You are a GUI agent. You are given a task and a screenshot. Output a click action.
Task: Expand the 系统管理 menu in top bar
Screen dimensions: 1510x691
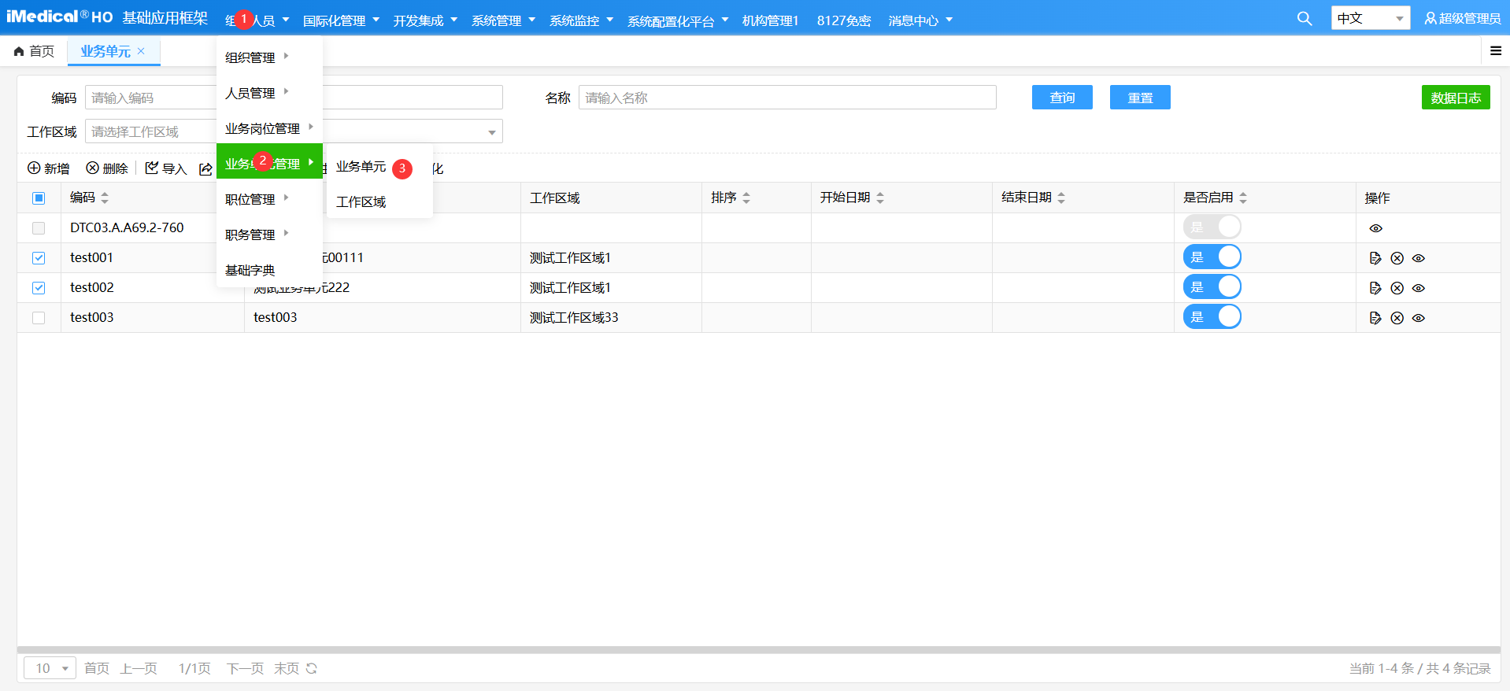pyautogui.click(x=502, y=20)
